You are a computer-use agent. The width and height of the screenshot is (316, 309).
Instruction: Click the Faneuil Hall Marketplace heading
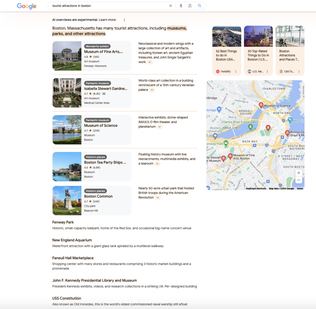click(x=73, y=258)
